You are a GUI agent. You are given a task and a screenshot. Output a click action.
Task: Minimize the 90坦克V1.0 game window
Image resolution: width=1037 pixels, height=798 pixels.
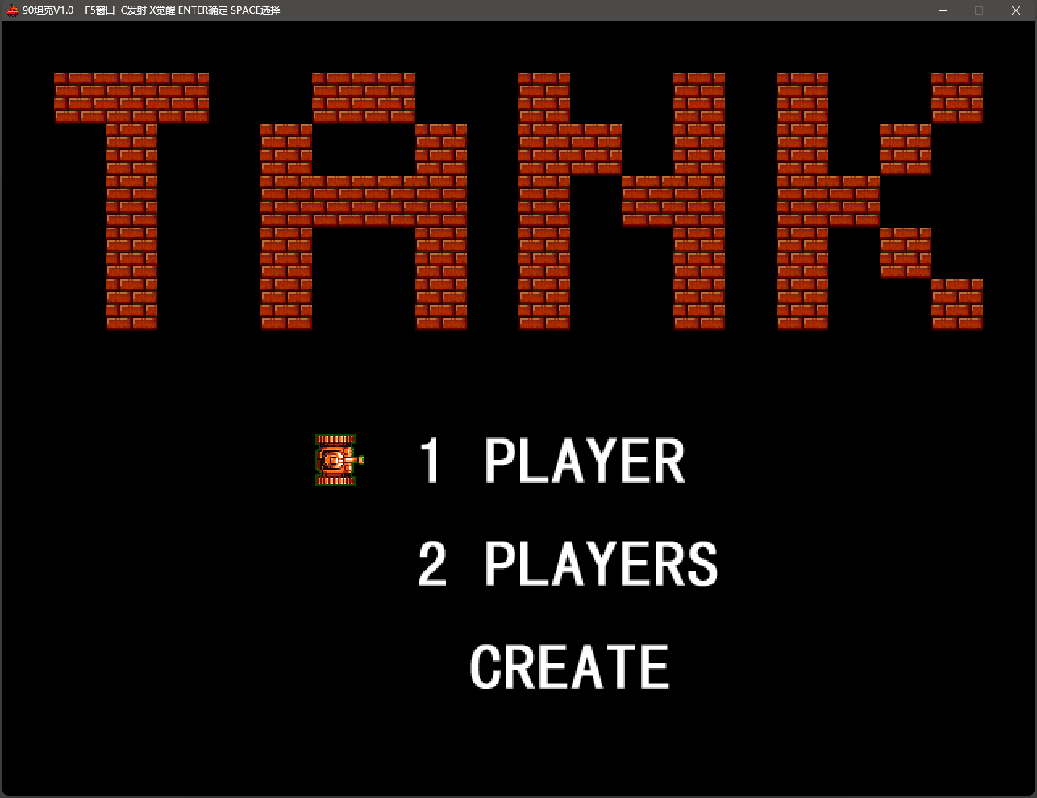[x=942, y=10]
